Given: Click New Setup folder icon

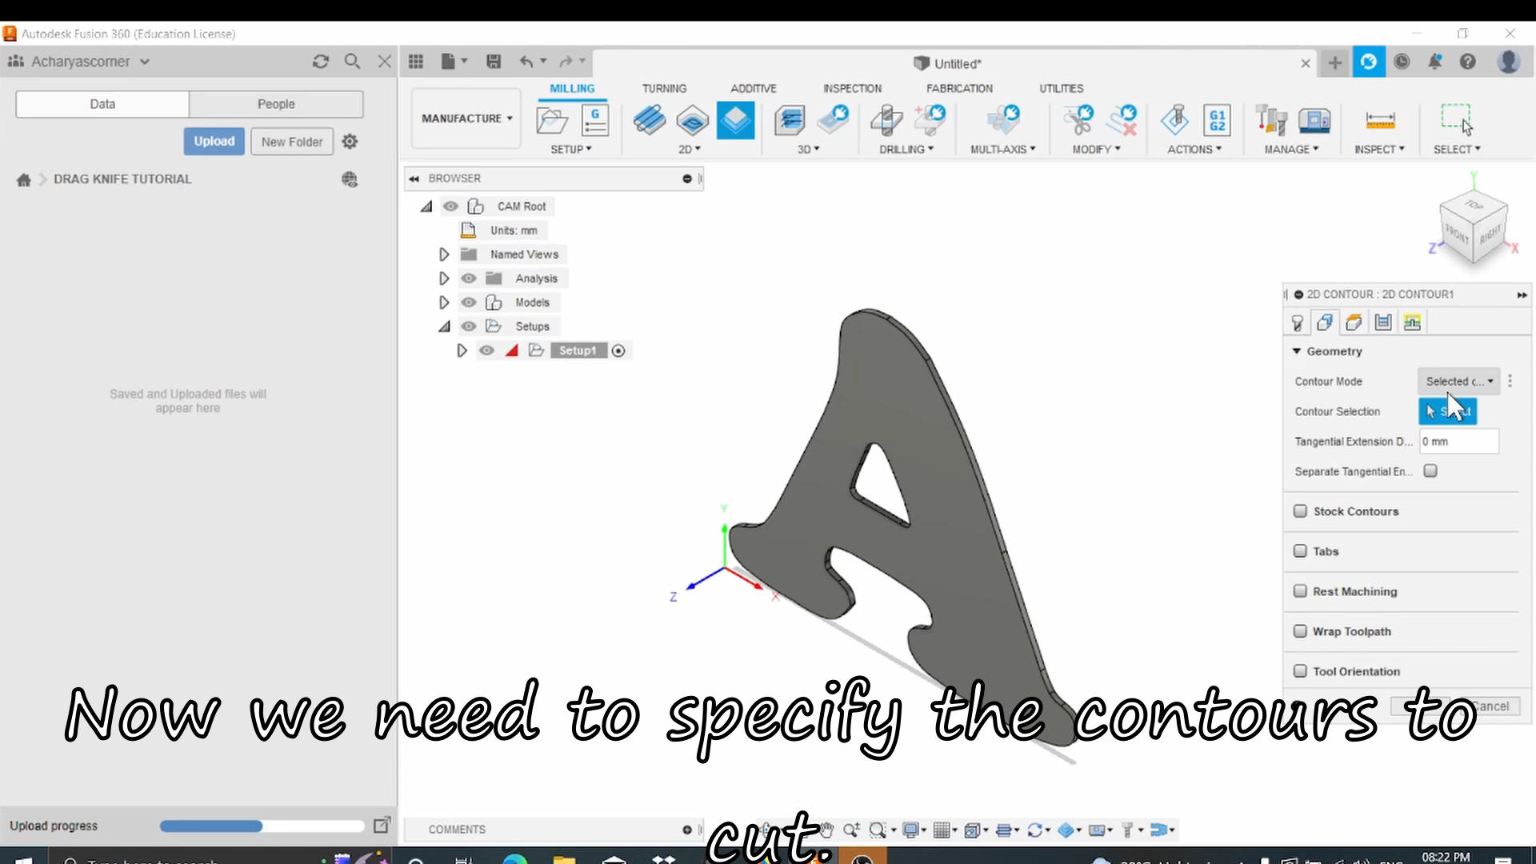Looking at the screenshot, I should pyautogui.click(x=552, y=121).
